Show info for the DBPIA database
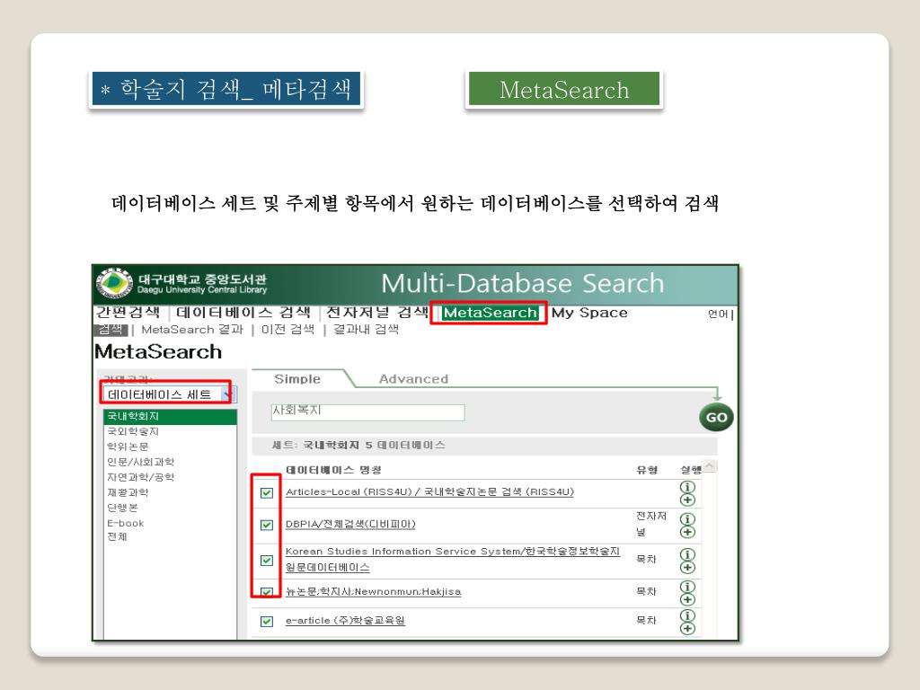Screen dimensions: 920x690 click(x=687, y=519)
